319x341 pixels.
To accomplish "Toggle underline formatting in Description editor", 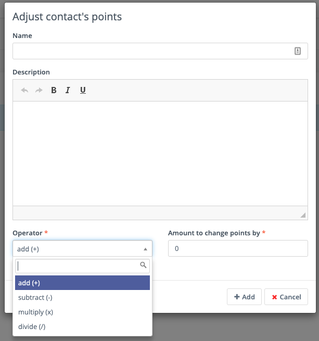I will [x=83, y=90].
